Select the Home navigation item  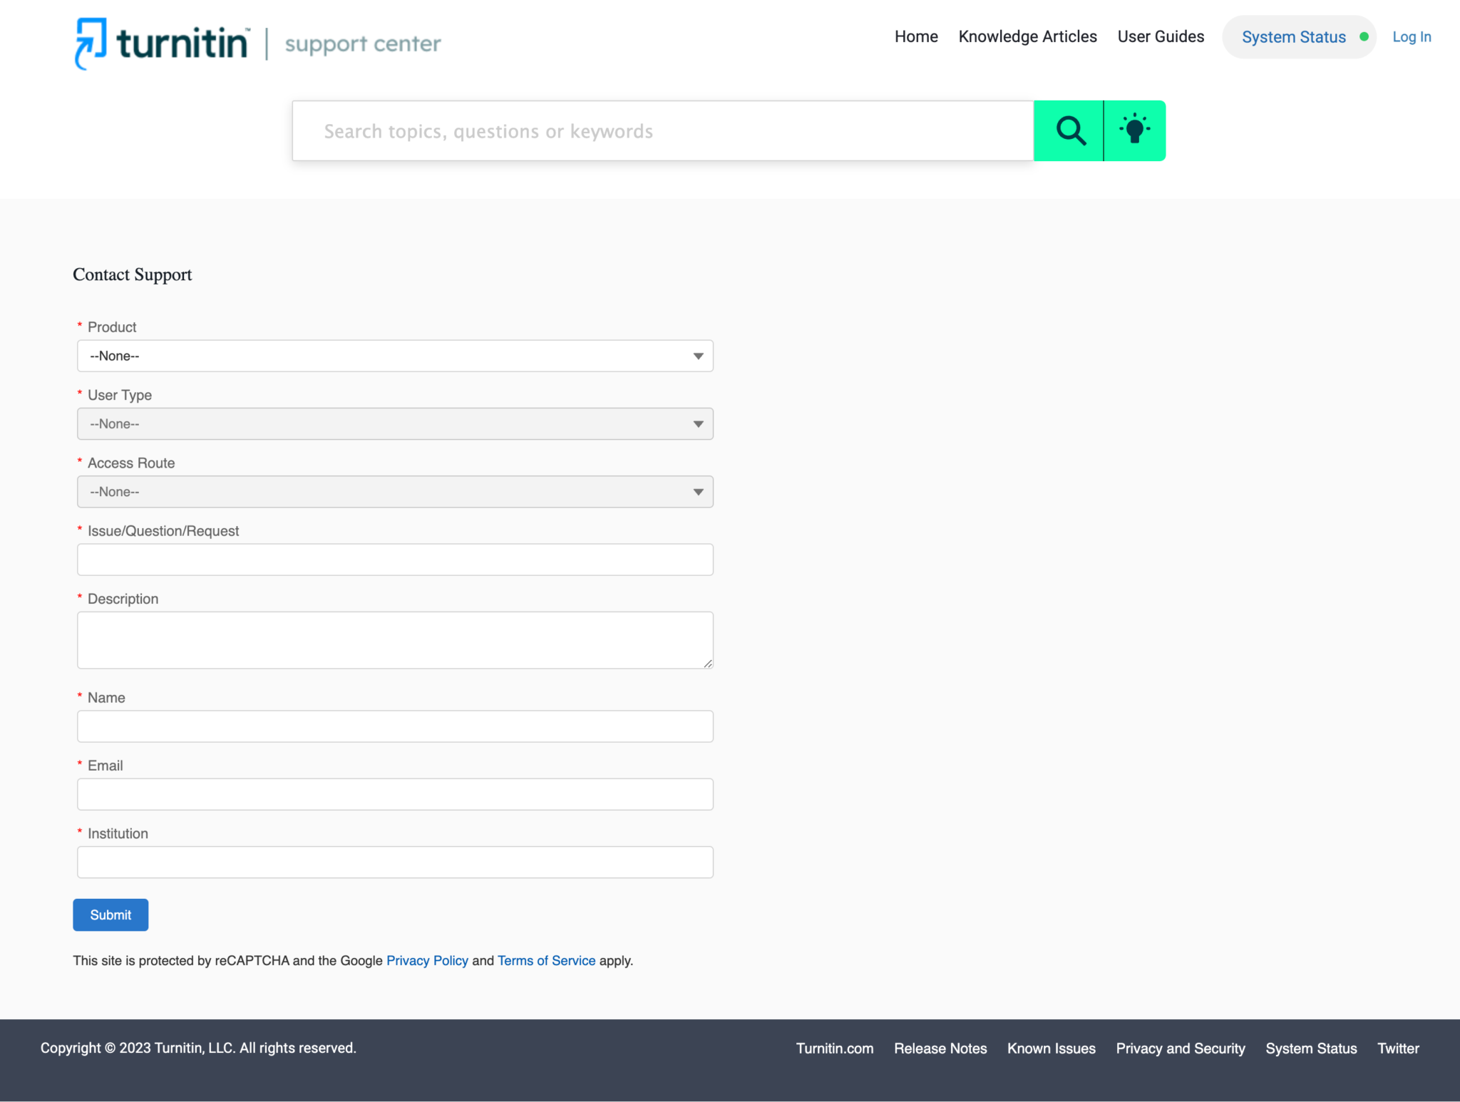point(915,36)
